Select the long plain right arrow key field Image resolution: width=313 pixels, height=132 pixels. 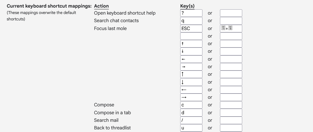[x=191, y=97]
